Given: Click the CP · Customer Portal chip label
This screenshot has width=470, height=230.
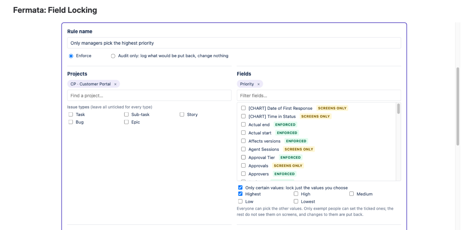Looking at the screenshot, I should (x=91, y=84).
